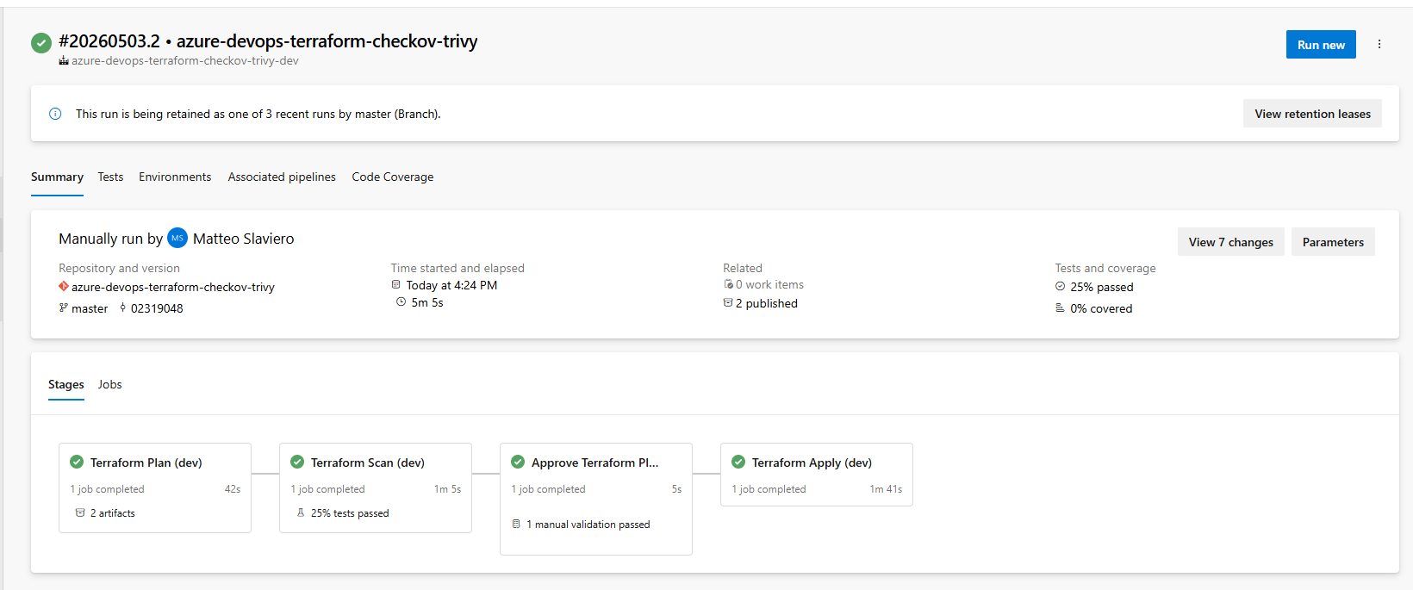Open 25% tests passed in Terraform Scan card
This screenshot has width=1413, height=590.
click(x=350, y=513)
